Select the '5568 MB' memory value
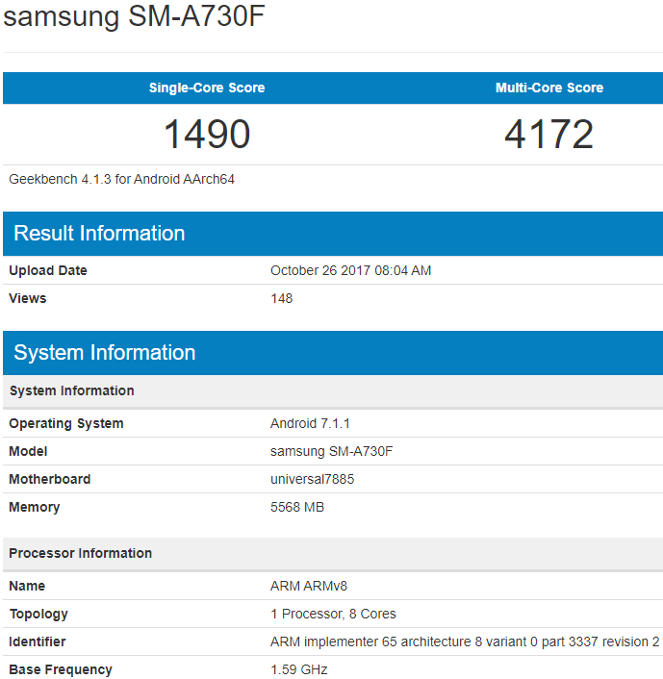 point(297,507)
